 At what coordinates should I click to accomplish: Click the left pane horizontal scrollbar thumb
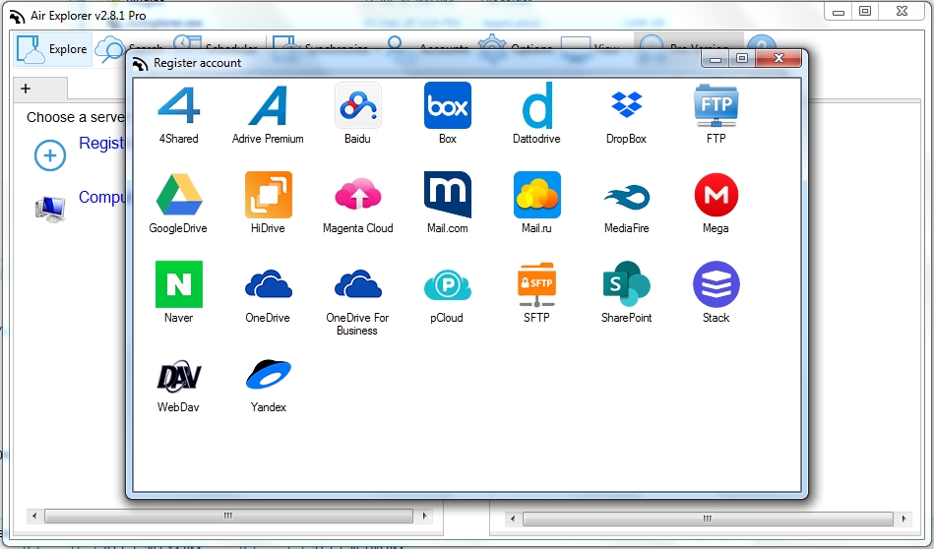tap(228, 516)
